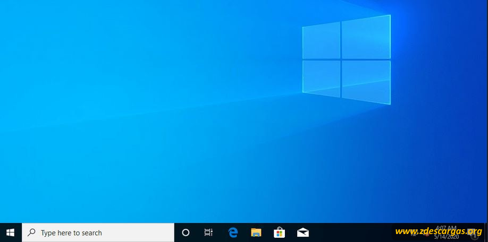Launch Microsoft Store from the taskbar
The width and height of the screenshot is (488, 242).
point(279,232)
